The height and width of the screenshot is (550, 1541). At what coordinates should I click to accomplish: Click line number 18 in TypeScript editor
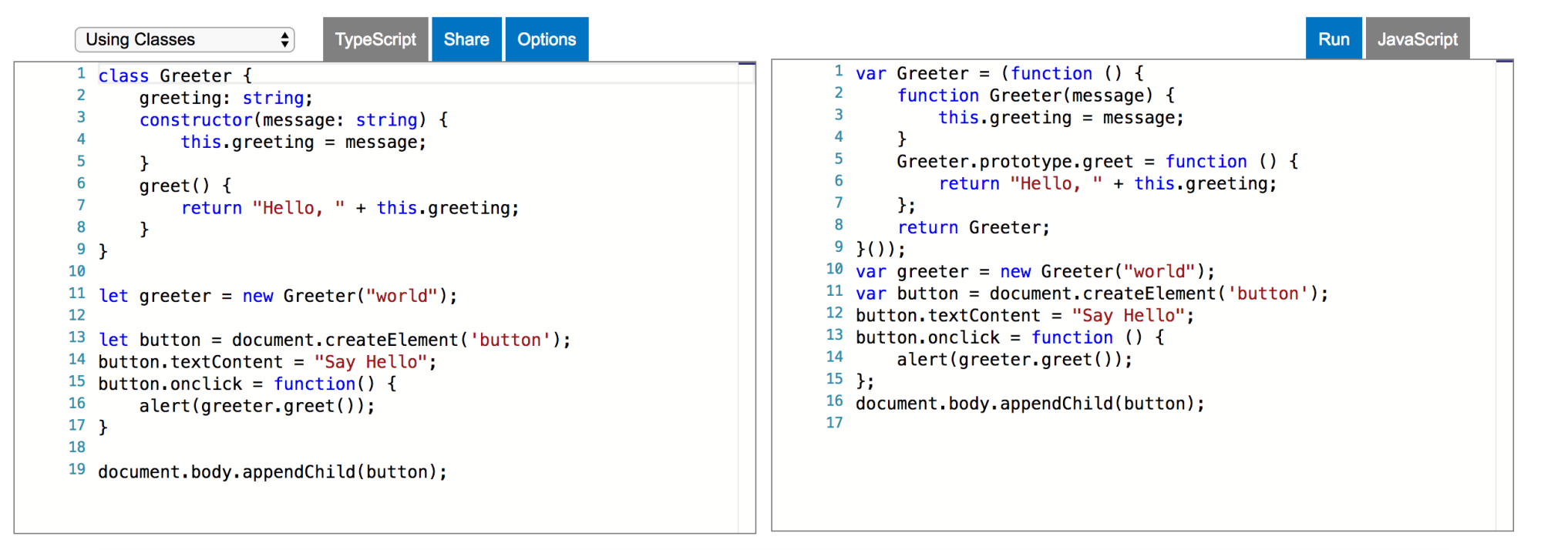point(77,447)
